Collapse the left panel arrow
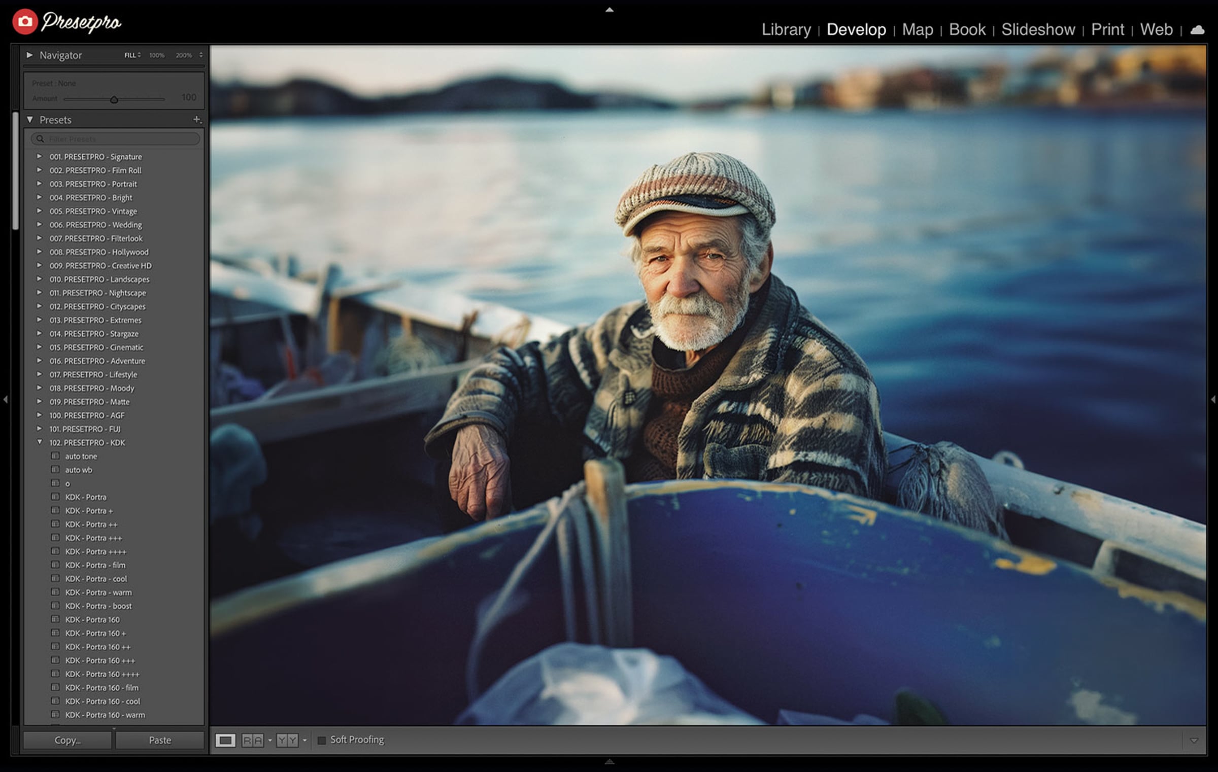 pos(5,400)
